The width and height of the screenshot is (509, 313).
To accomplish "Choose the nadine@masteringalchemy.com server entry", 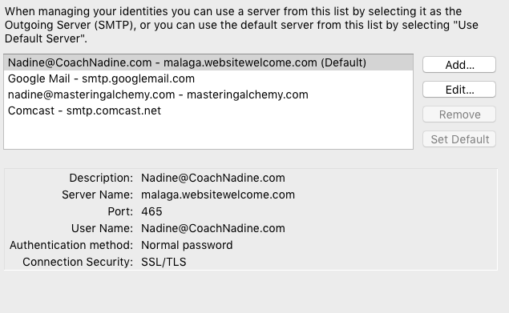I will (208, 94).
